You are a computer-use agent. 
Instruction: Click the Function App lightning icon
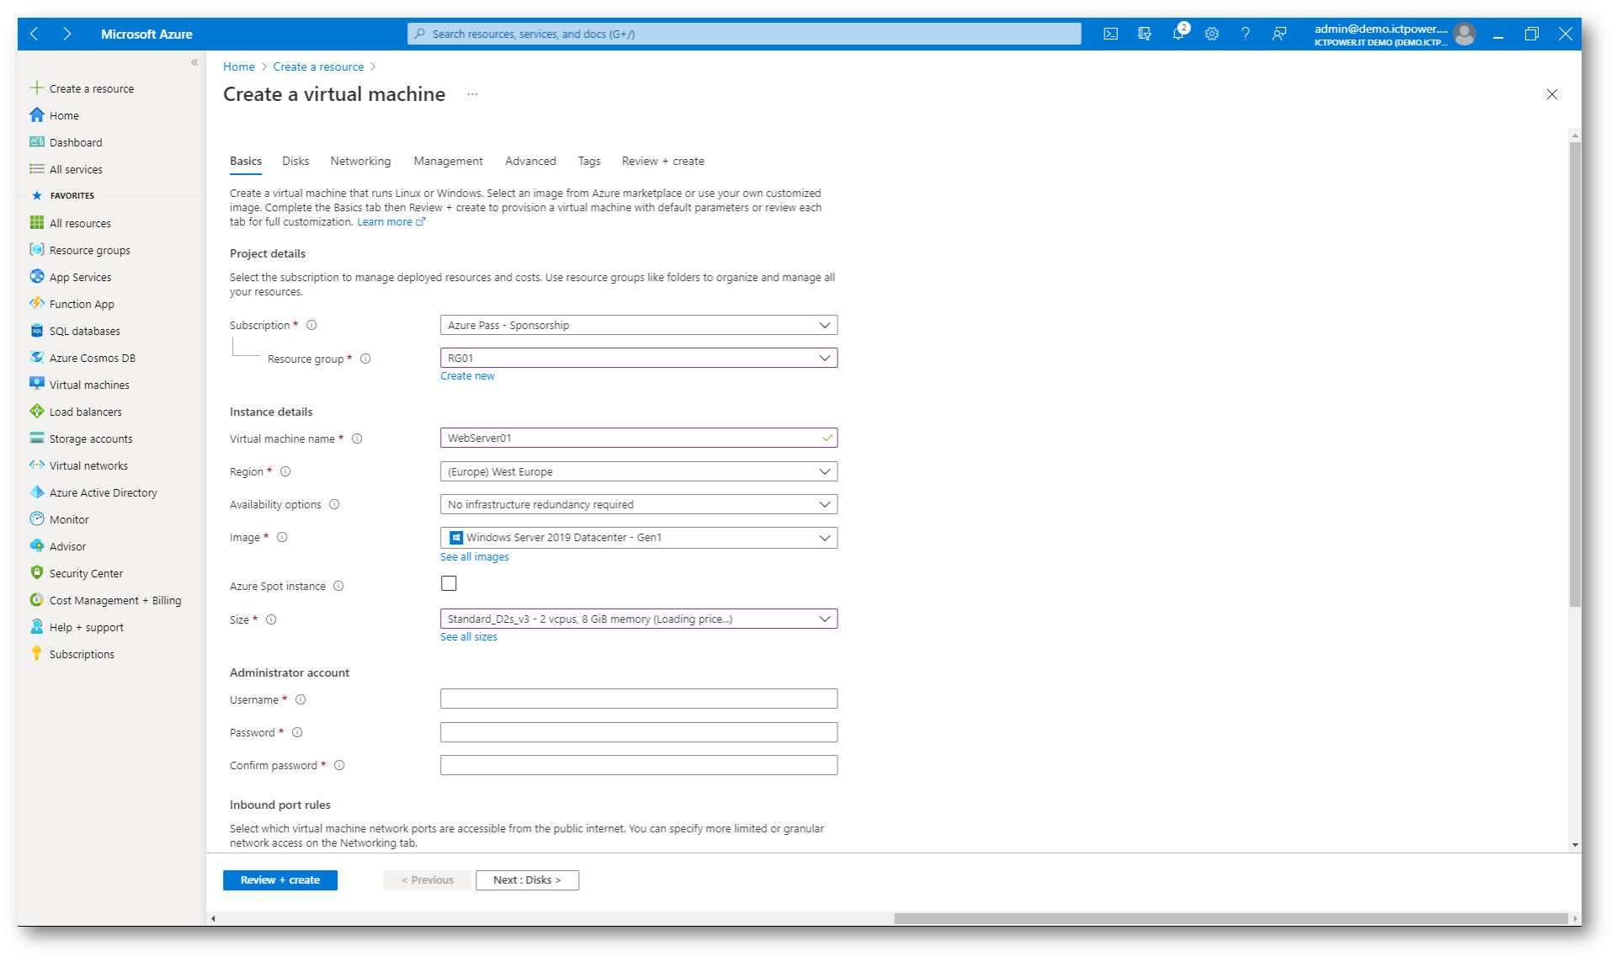click(x=37, y=303)
